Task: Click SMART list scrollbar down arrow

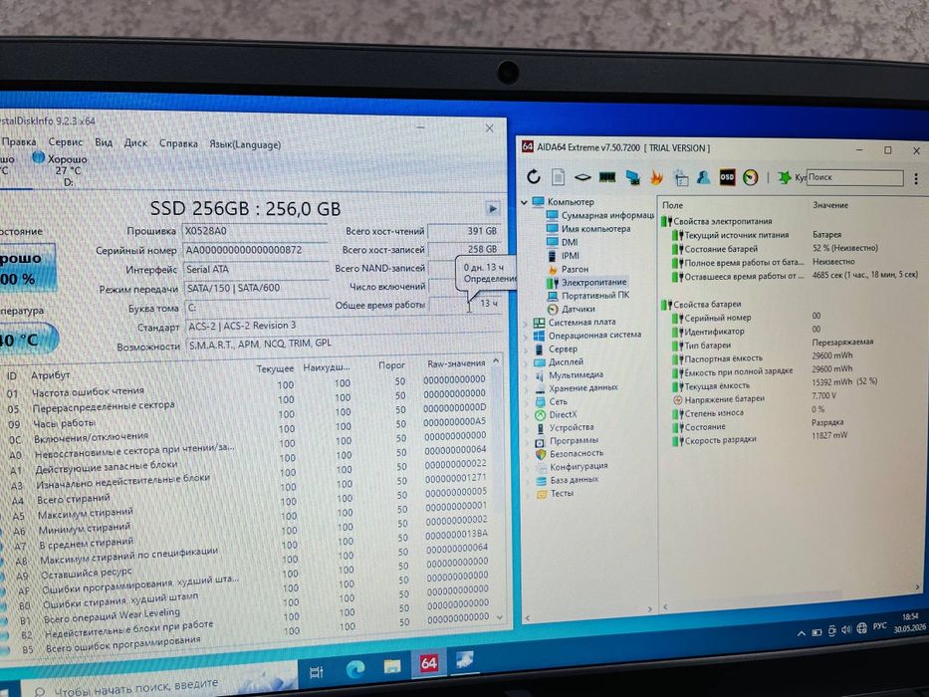Action: click(x=500, y=617)
